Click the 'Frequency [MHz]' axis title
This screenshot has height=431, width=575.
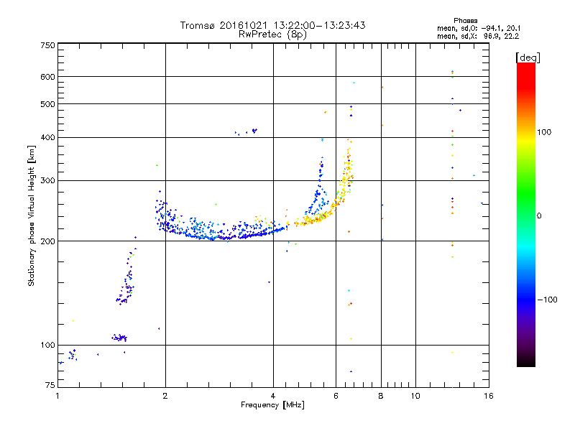272,405
